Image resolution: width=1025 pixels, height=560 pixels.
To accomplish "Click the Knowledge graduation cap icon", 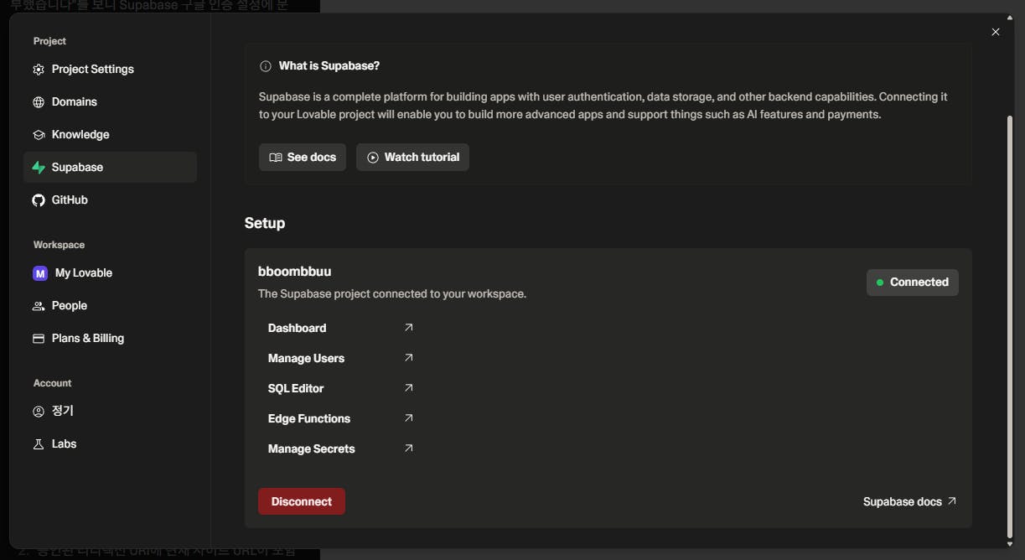I will point(39,135).
